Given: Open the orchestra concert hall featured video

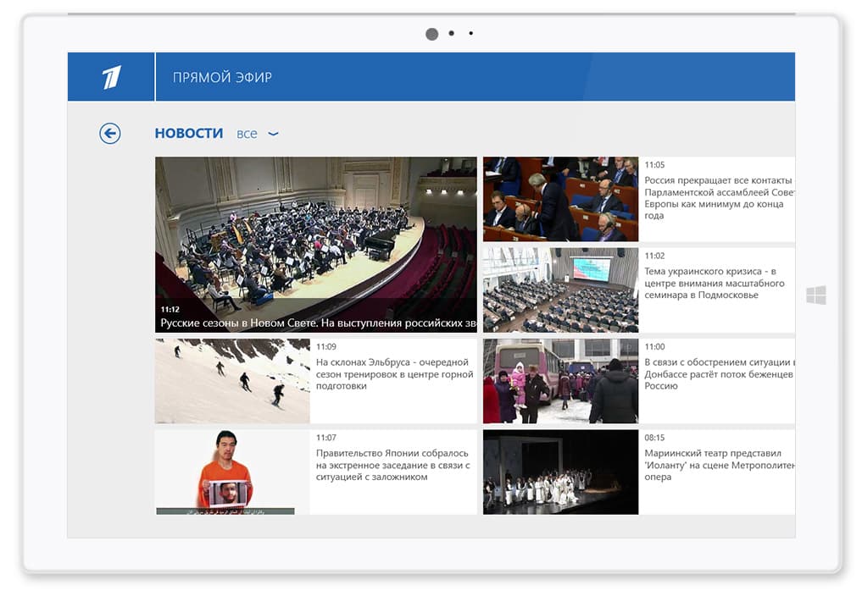Looking at the screenshot, I should click(315, 229).
